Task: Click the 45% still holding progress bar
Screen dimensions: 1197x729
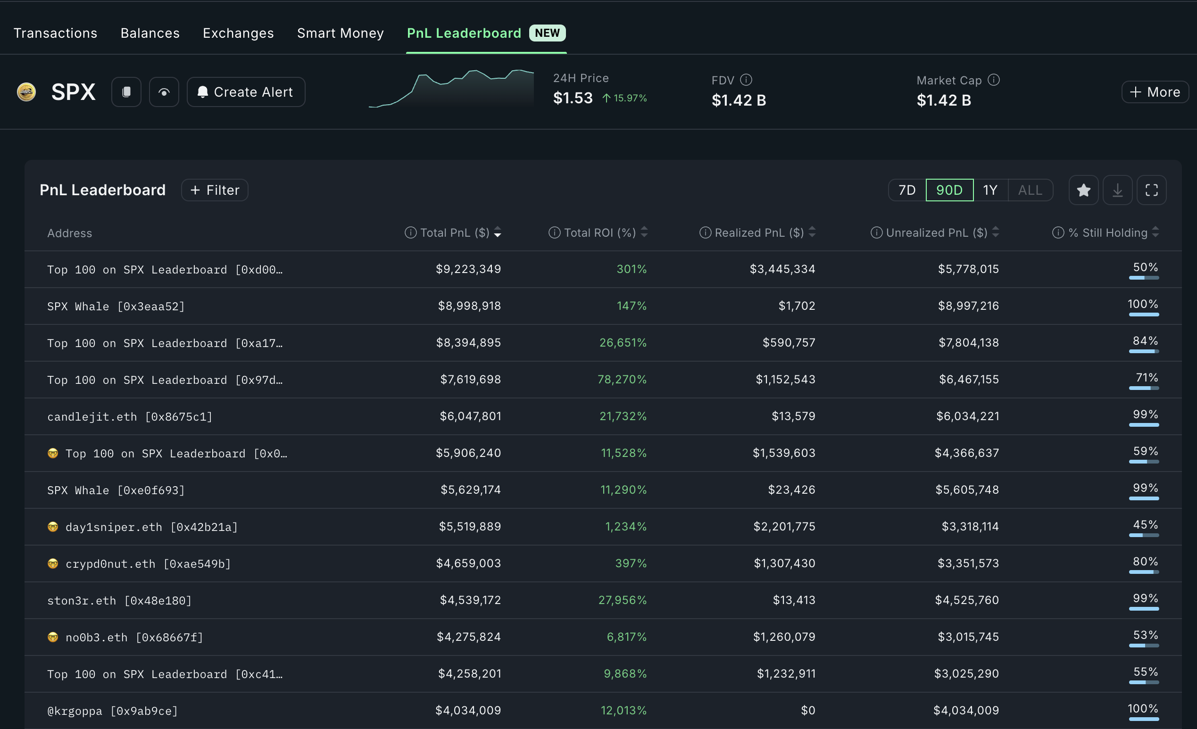Action: tap(1144, 535)
